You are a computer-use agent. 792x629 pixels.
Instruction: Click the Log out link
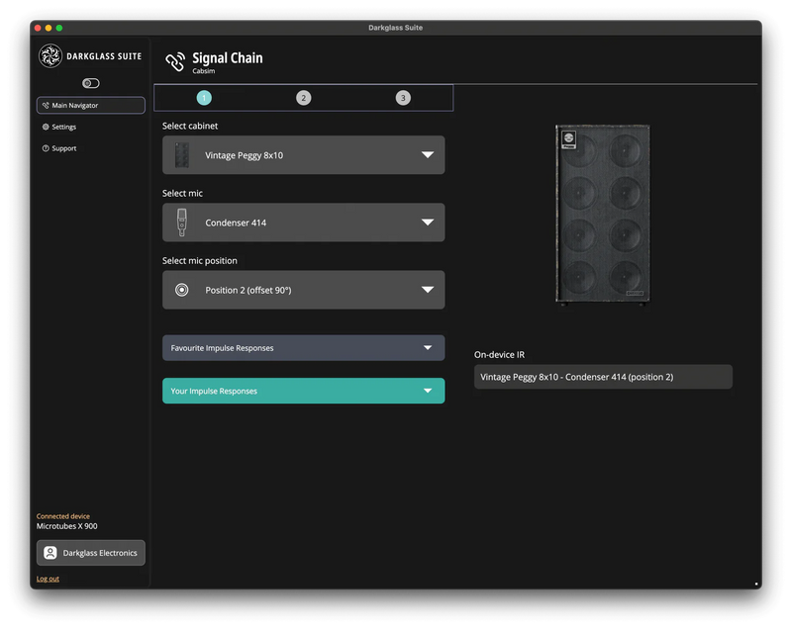[x=48, y=579]
